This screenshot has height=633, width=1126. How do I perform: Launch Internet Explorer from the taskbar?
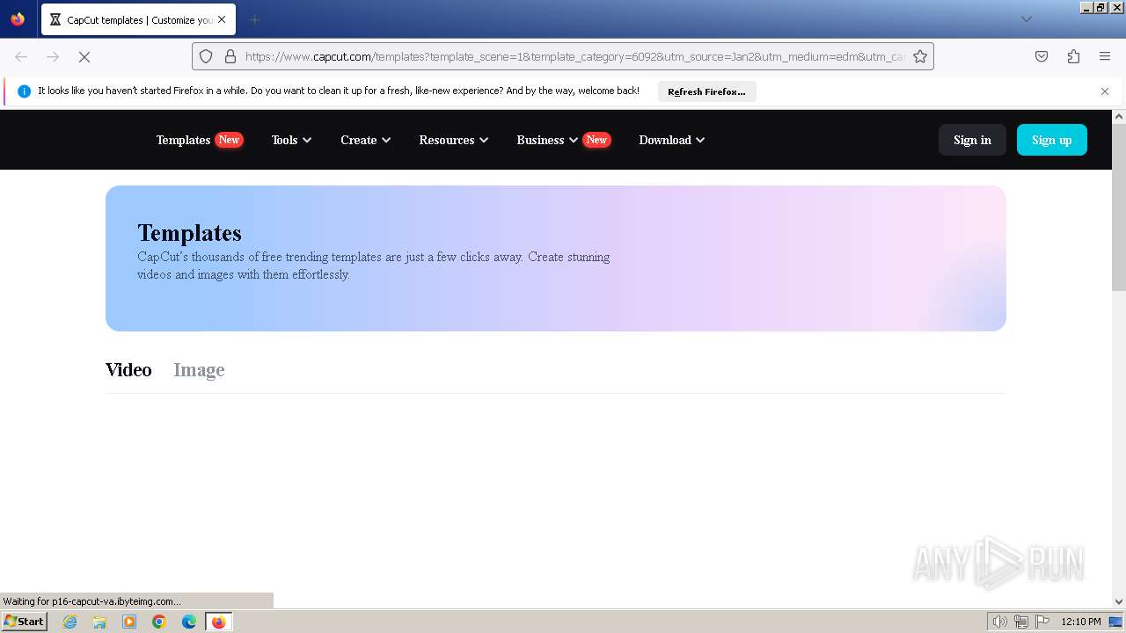pyautogui.click(x=70, y=622)
